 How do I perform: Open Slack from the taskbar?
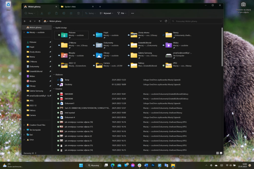coord(139,165)
